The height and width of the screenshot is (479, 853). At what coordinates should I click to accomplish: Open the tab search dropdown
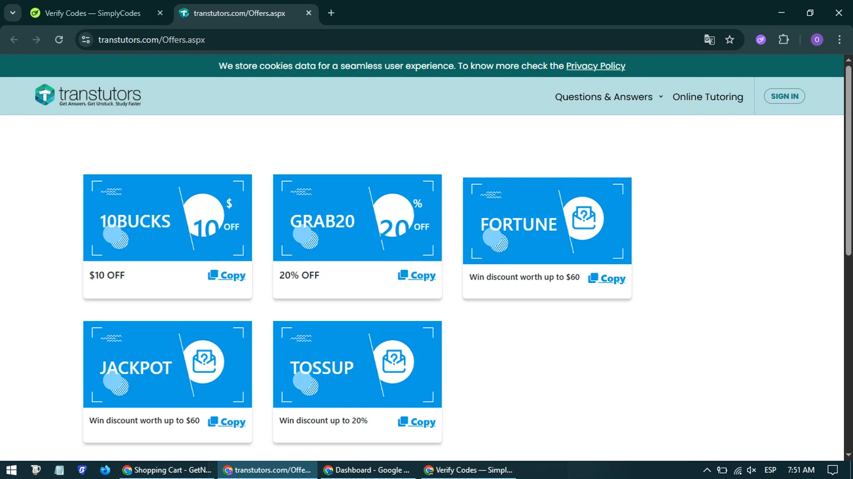[x=13, y=13]
